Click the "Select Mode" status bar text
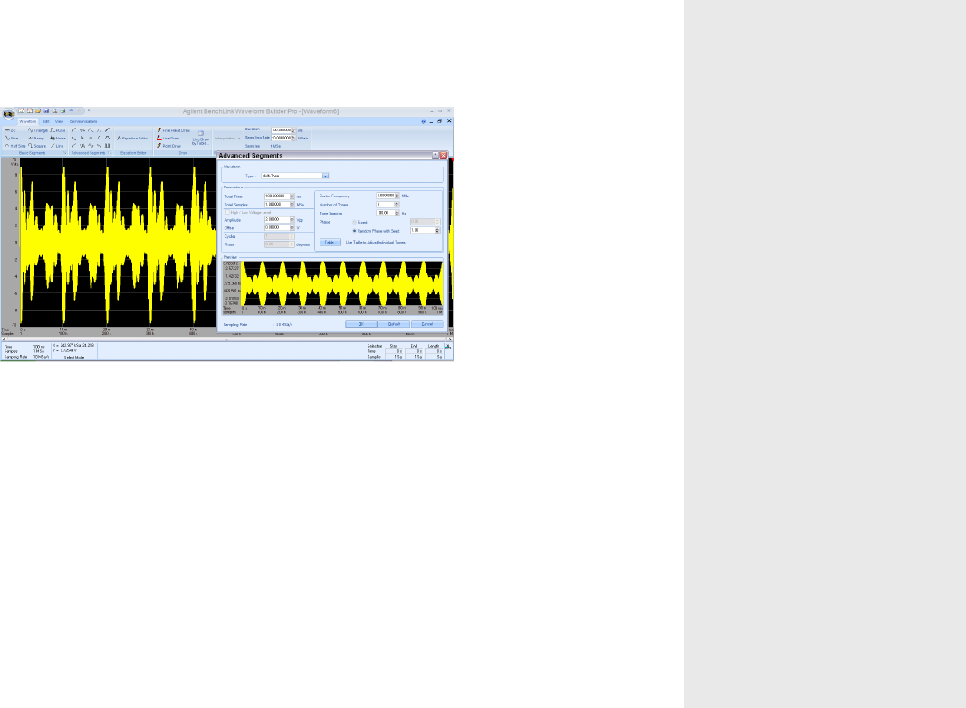Viewport: 966px width, 708px height. [x=74, y=357]
